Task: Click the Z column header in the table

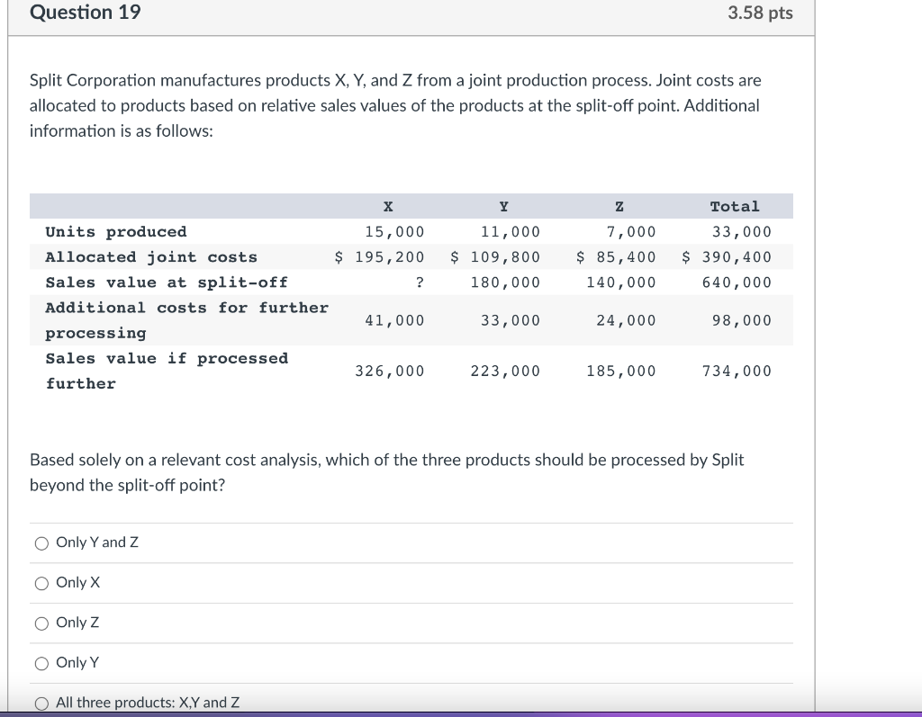Action: [x=619, y=206]
